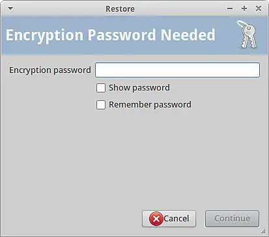Click the 'Show password' label text
The image size is (269, 237).
click(139, 88)
